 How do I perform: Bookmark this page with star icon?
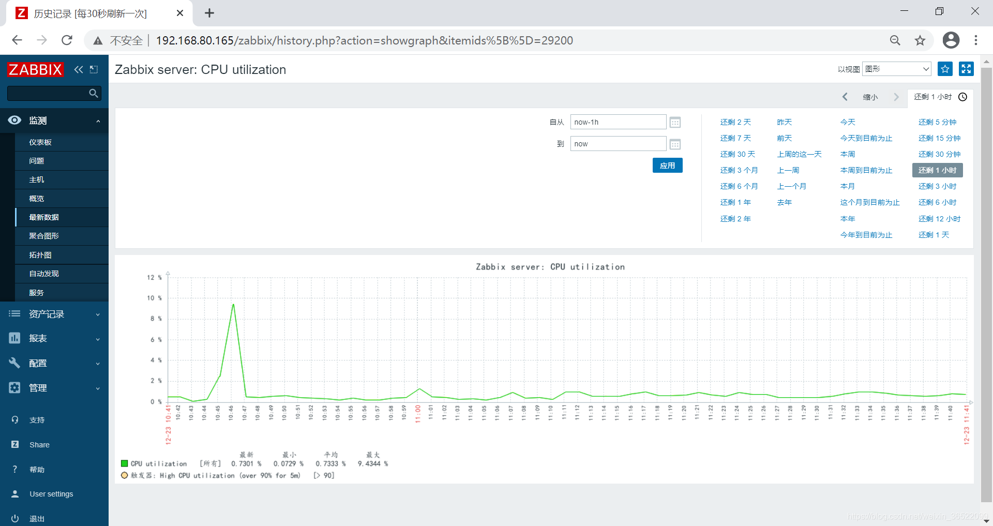click(920, 40)
